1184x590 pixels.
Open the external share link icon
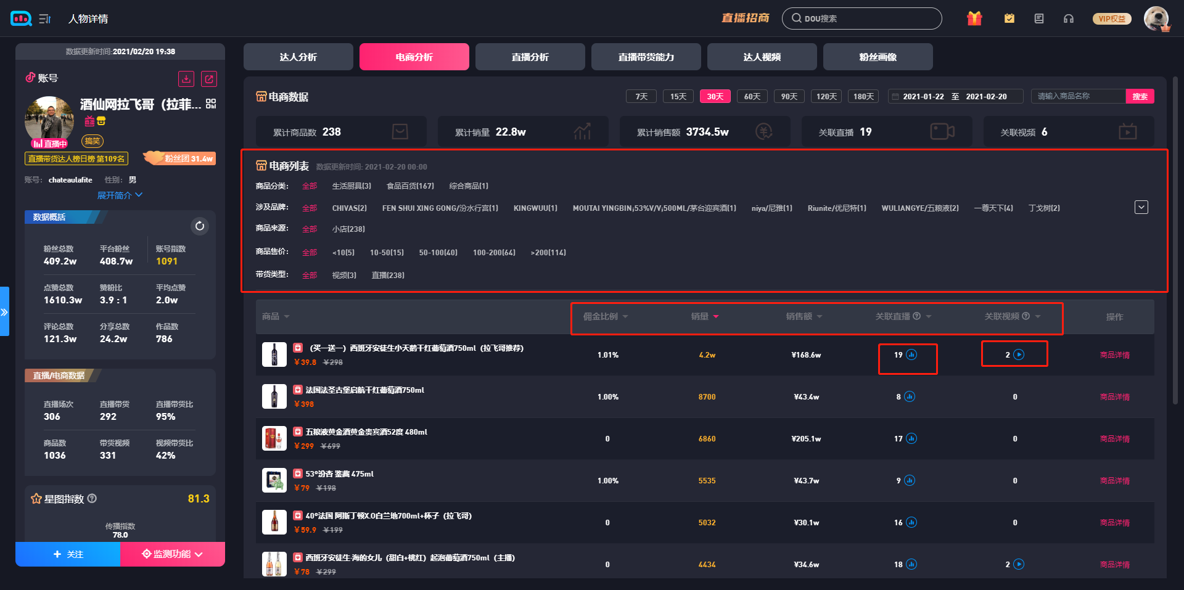209,79
